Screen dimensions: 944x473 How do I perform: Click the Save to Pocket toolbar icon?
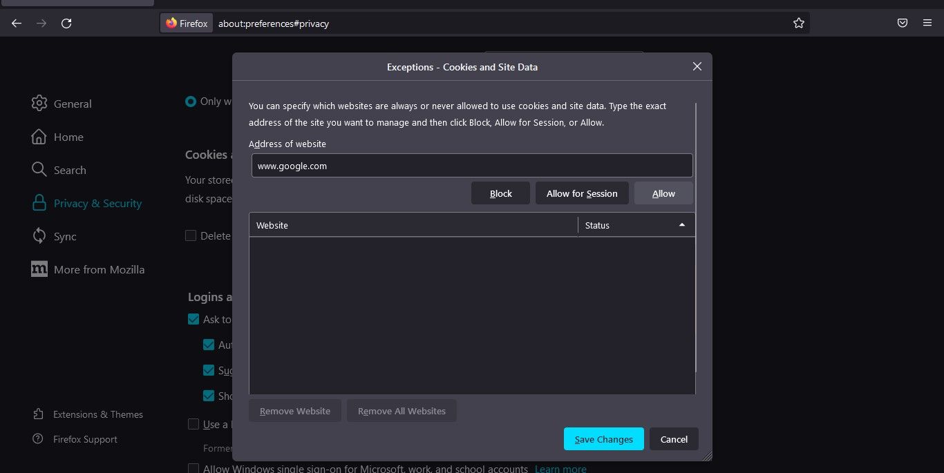pos(902,23)
